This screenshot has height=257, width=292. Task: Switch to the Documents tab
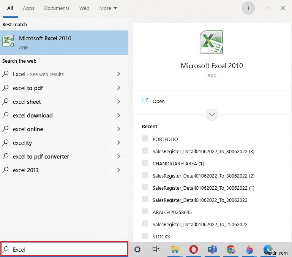(57, 8)
